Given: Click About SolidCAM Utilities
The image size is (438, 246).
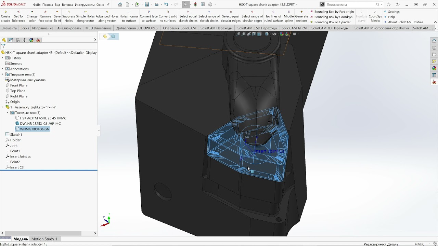Looking at the screenshot, I should tap(403, 22).
